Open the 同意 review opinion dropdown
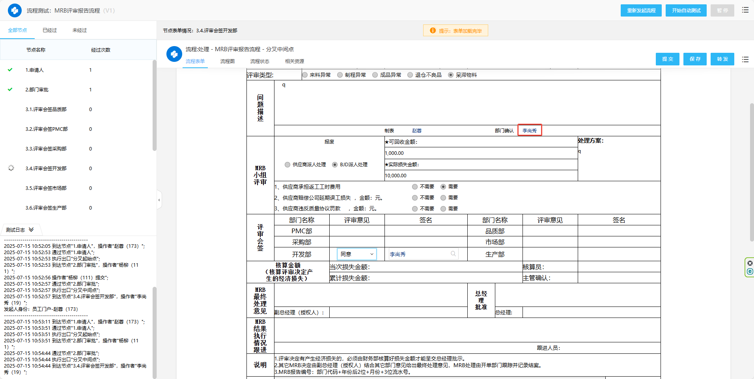 (x=357, y=254)
